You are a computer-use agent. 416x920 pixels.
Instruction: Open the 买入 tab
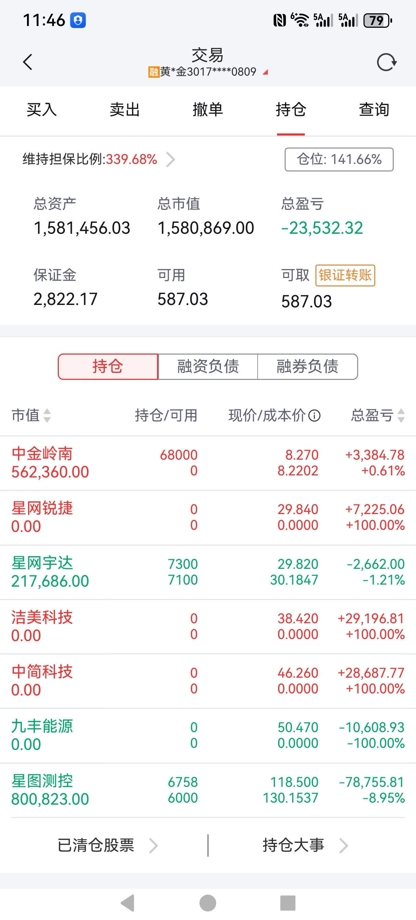[41, 110]
